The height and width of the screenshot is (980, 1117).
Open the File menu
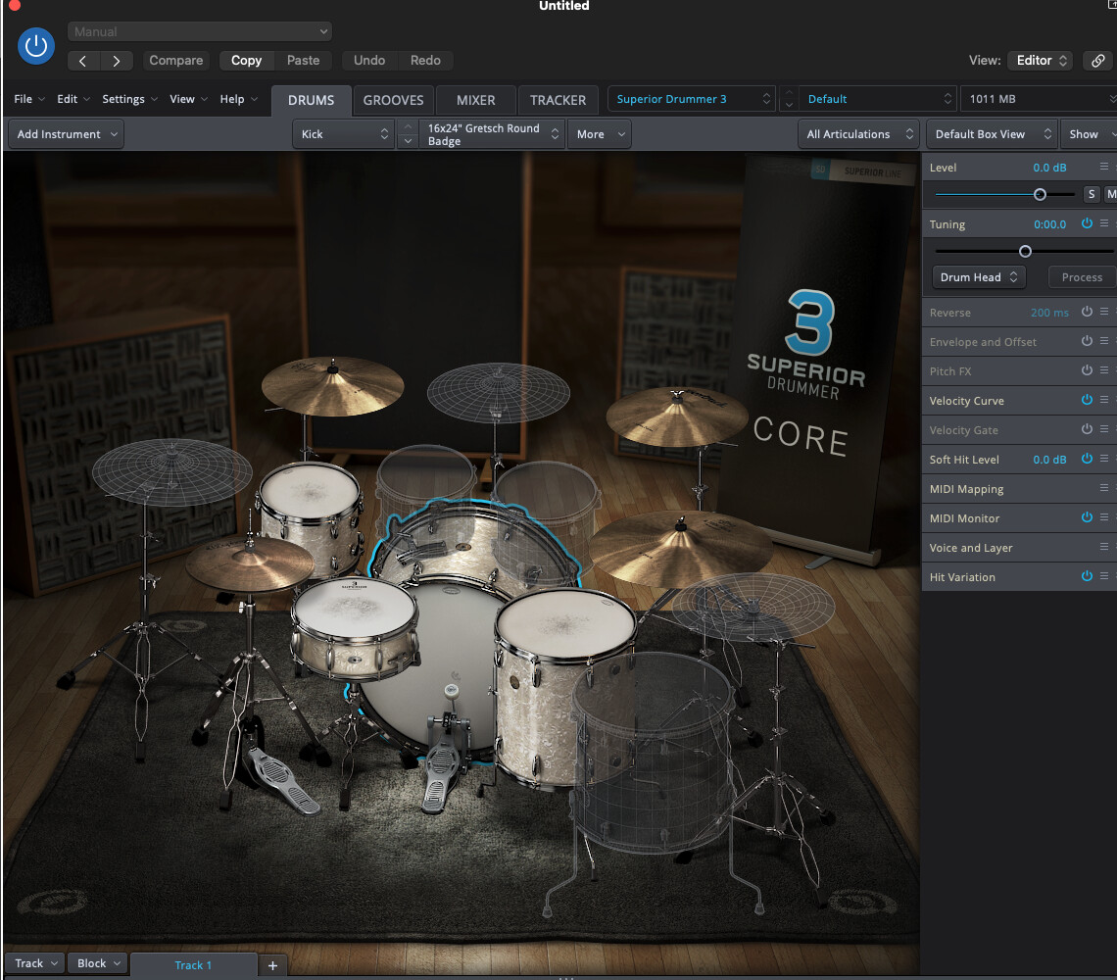coord(28,99)
